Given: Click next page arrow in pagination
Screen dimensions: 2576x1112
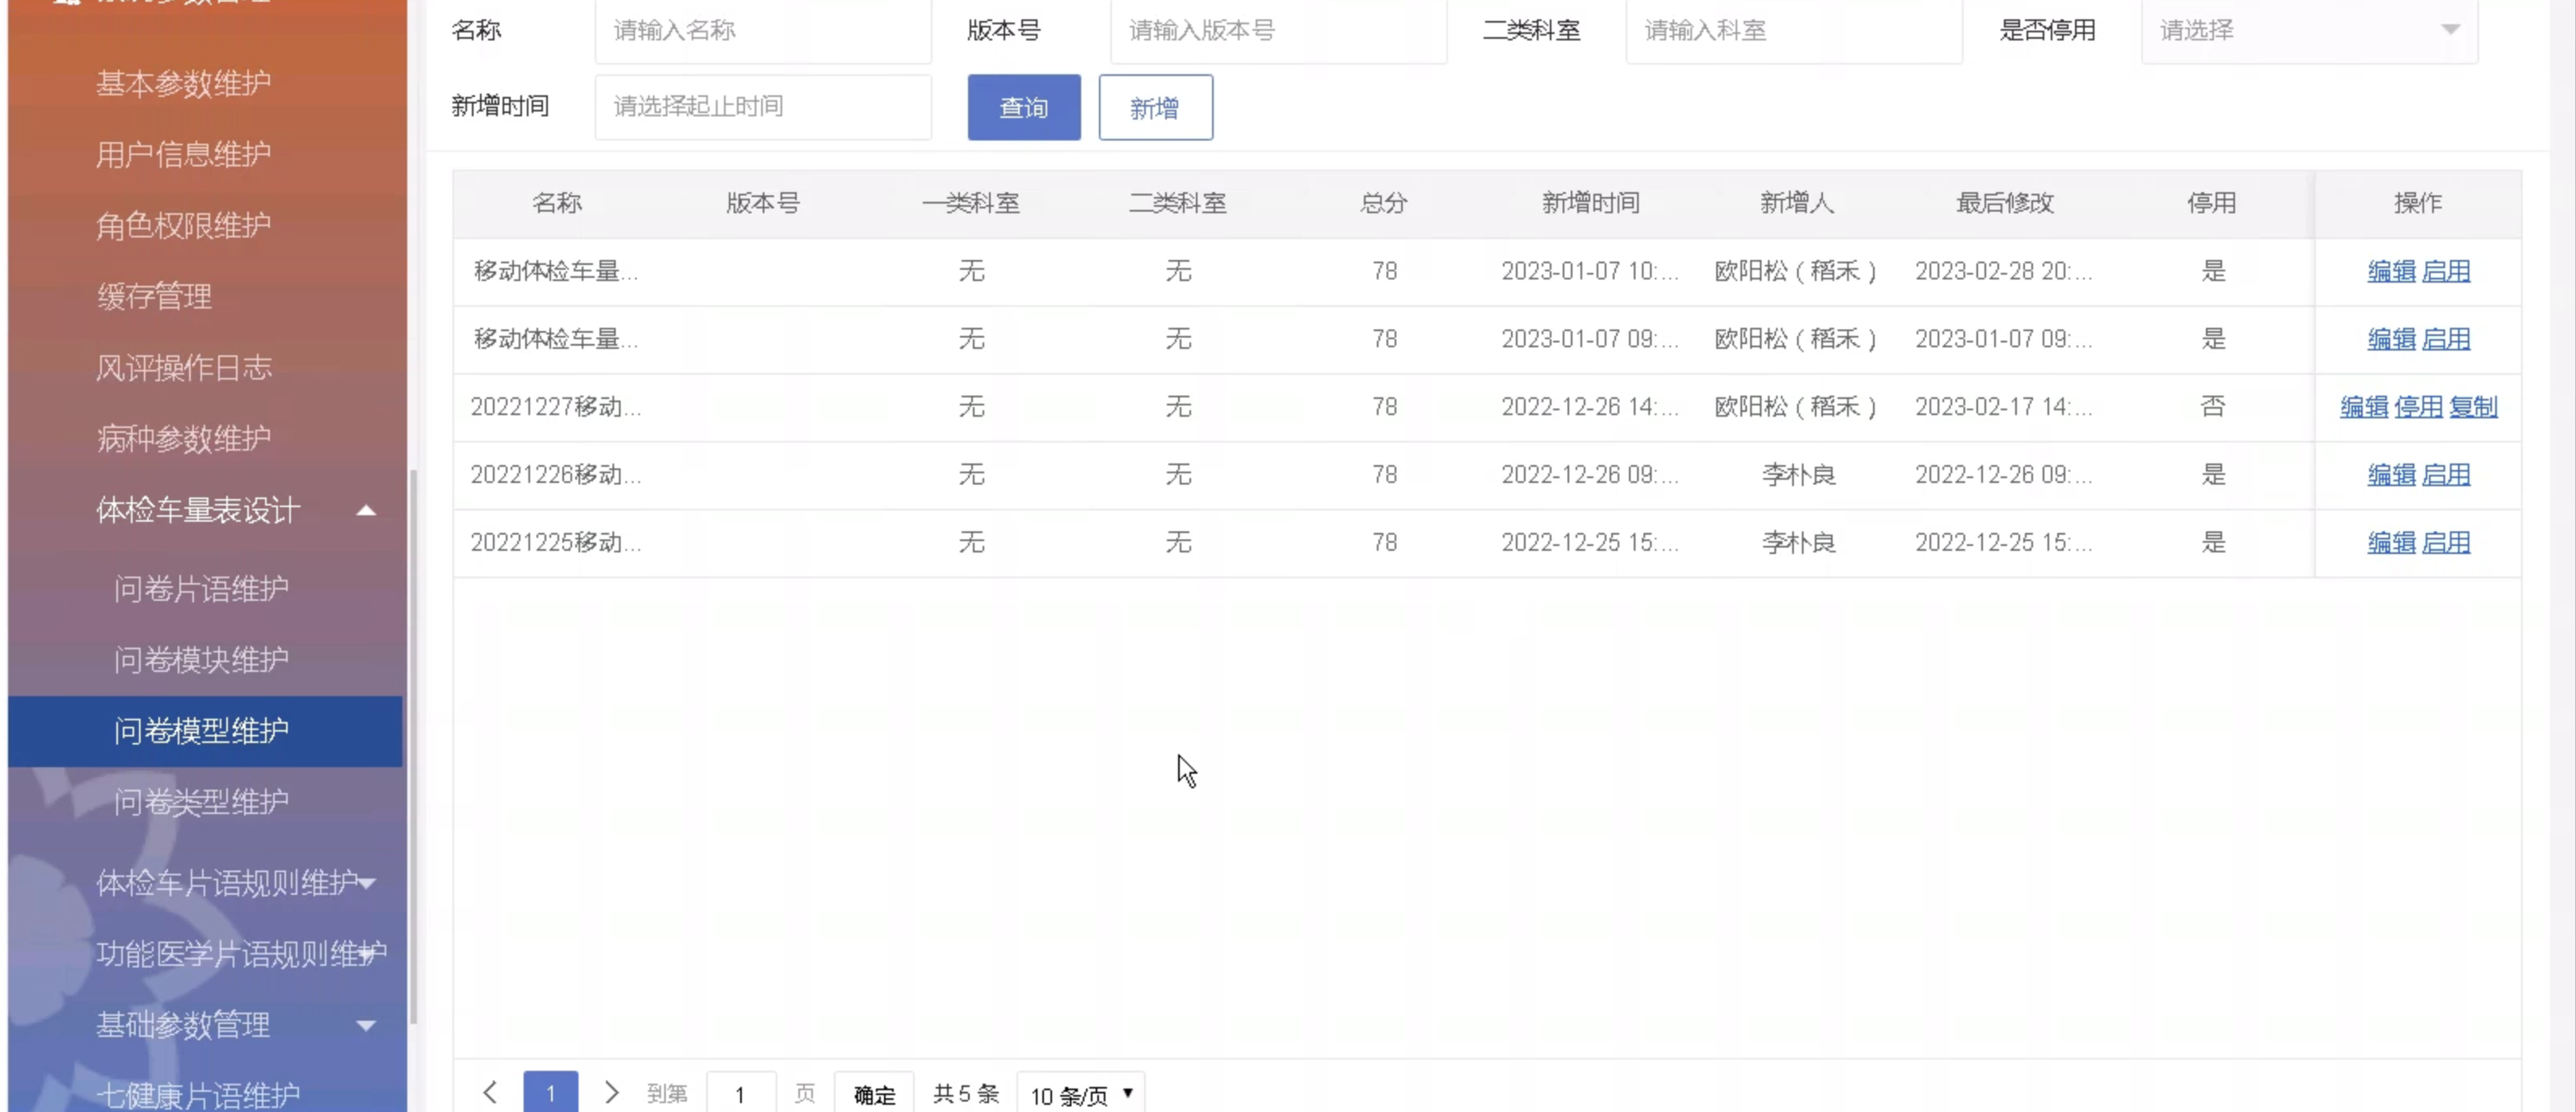Looking at the screenshot, I should coord(611,1092).
